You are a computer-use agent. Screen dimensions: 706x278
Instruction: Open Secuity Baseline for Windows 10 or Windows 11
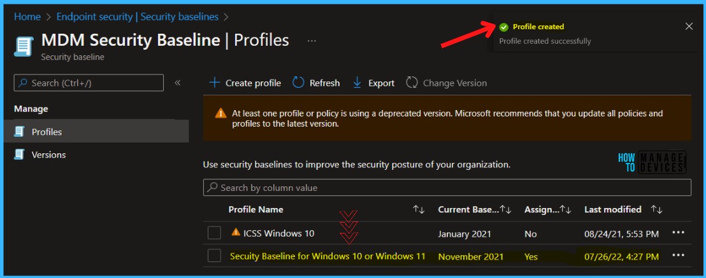[328, 256]
